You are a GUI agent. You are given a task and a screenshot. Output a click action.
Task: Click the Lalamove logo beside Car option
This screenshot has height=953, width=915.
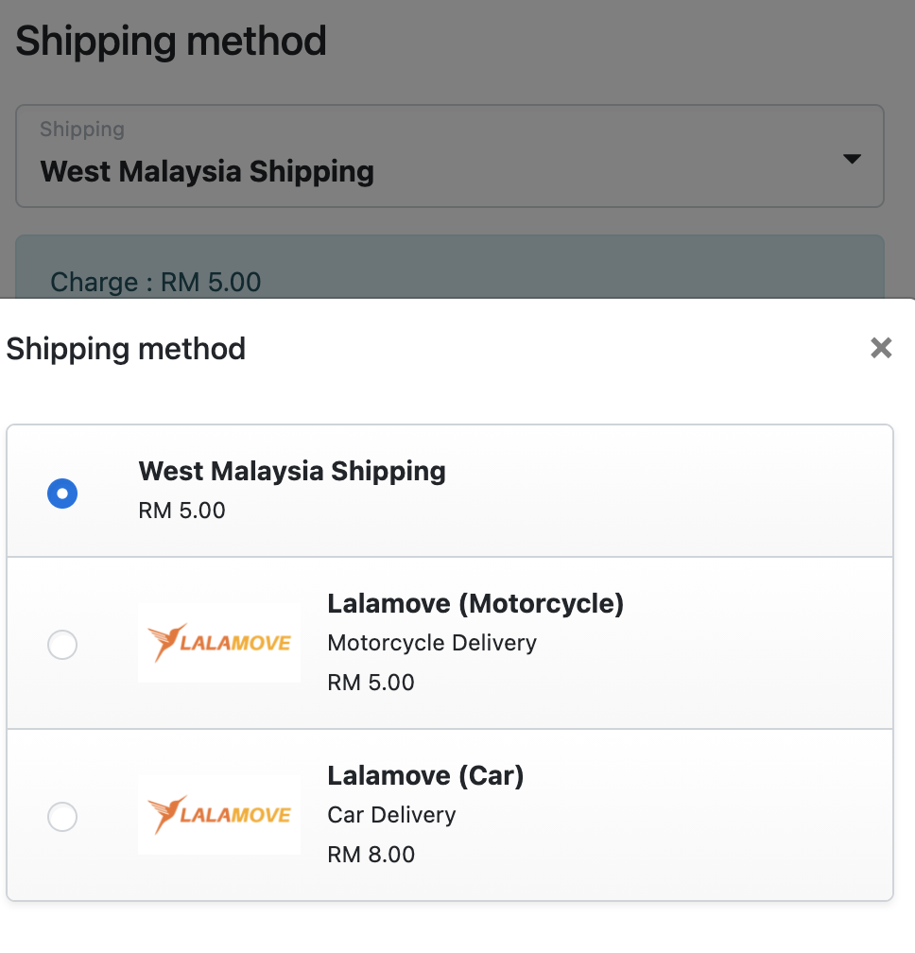(219, 815)
